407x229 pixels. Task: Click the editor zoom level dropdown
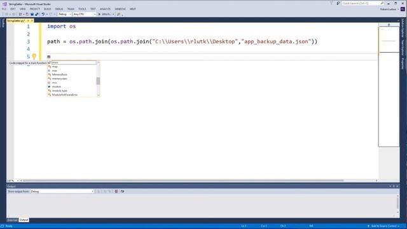[x=13, y=181]
